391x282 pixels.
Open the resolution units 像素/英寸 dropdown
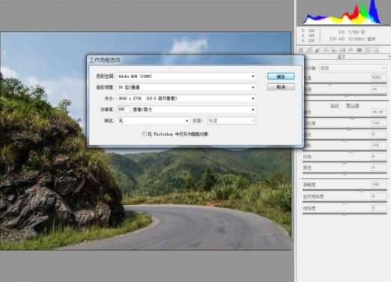[x=194, y=110]
